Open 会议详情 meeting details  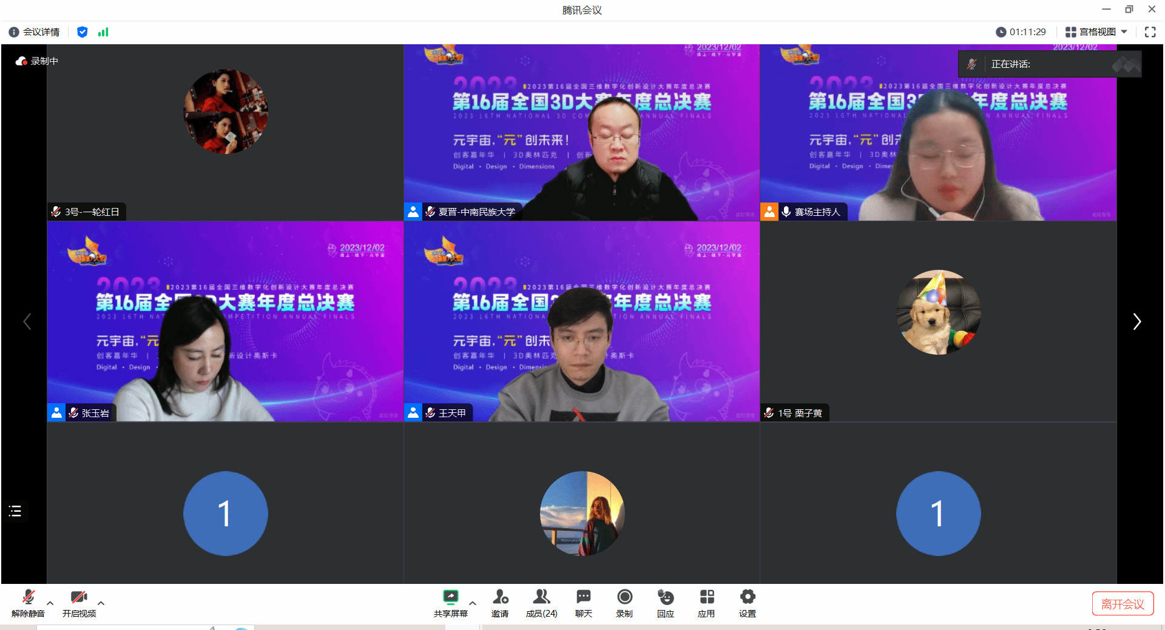pos(35,32)
